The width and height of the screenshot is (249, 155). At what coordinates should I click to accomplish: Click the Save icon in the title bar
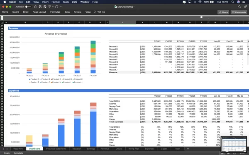(40, 7)
